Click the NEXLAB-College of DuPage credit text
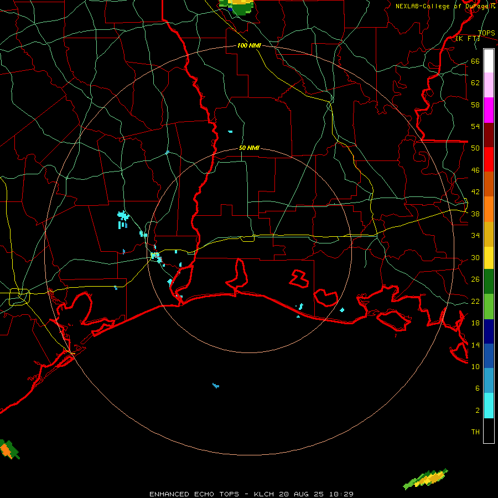The width and height of the screenshot is (498, 498). tap(445, 6)
